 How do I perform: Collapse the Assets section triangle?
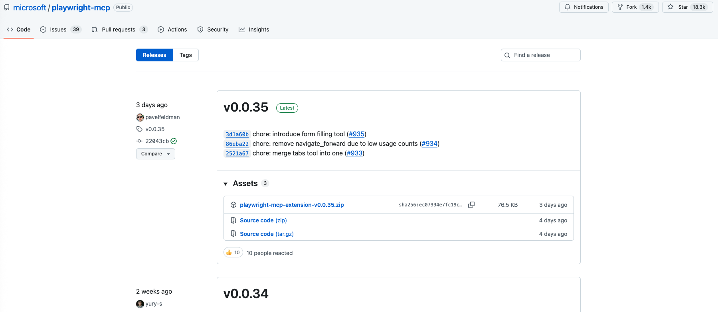pyautogui.click(x=225, y=184)
